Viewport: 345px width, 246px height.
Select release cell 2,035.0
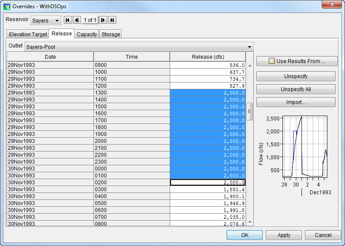[x=208, y=217]
